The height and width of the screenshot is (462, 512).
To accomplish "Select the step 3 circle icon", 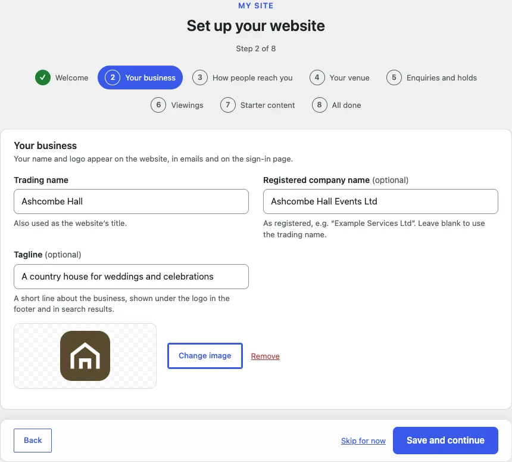I will 200,77.
